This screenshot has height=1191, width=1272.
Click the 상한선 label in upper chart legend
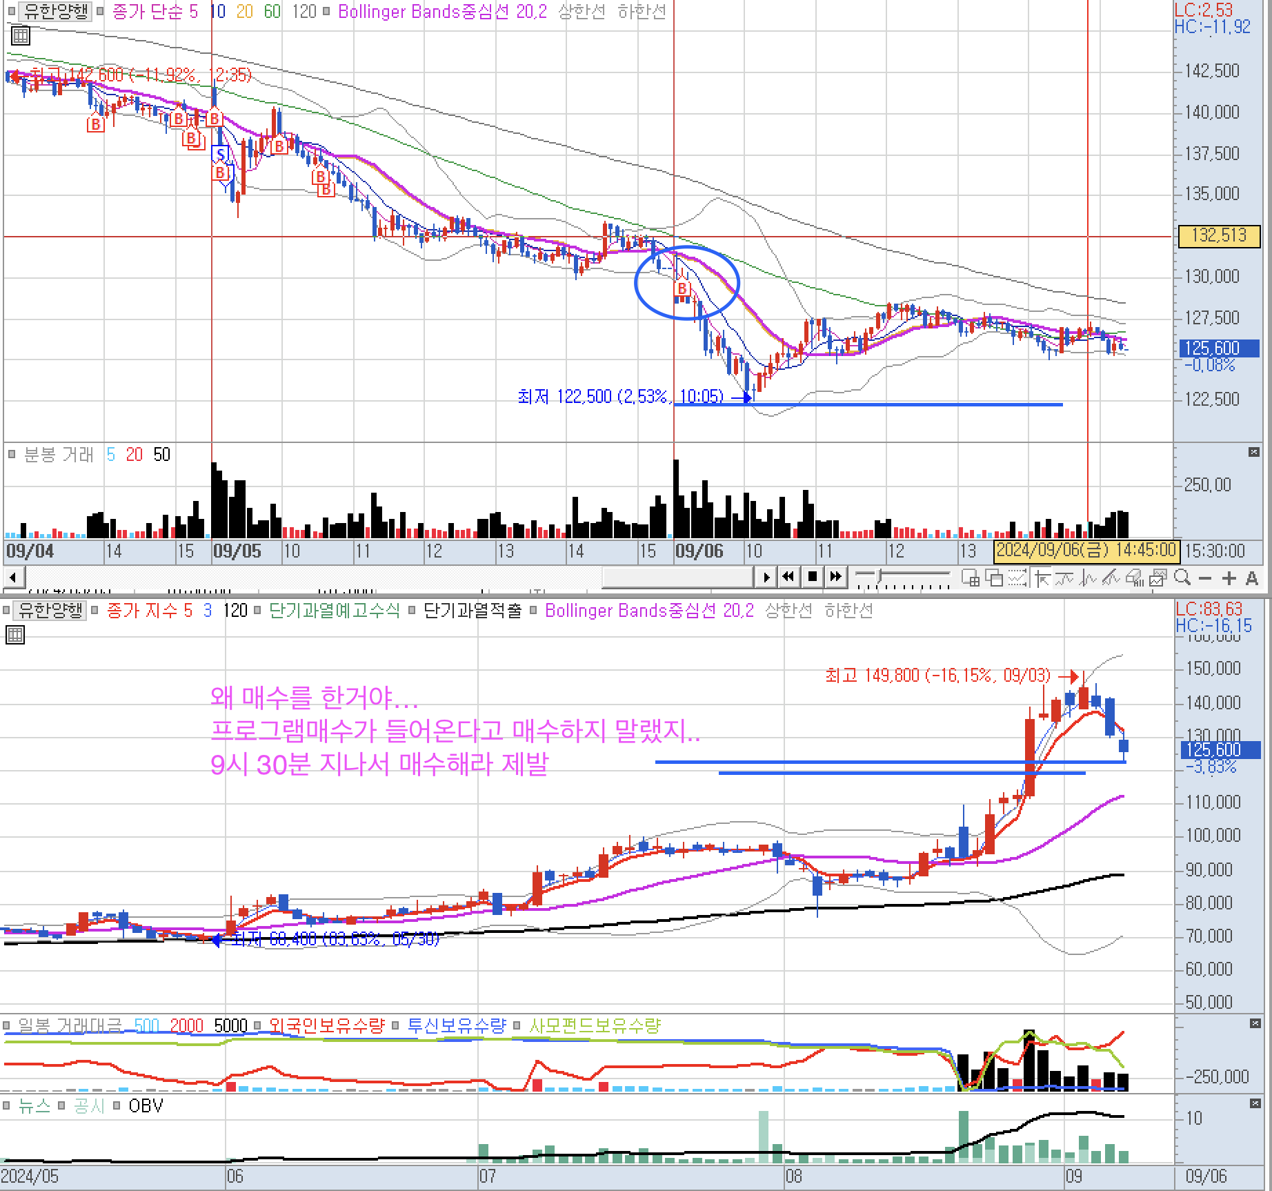[x=581, y=12]
